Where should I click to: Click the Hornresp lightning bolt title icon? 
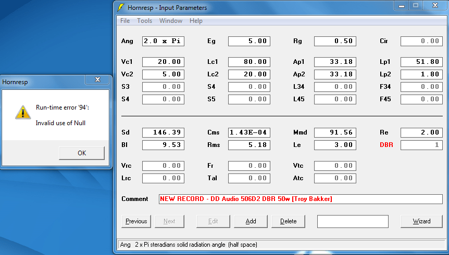point(121,7)
